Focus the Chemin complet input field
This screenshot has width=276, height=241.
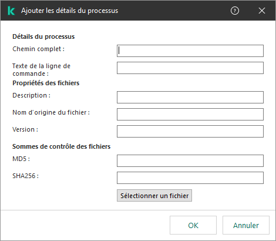[190, 51]
